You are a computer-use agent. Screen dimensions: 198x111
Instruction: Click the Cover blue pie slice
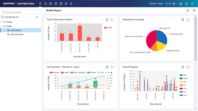pyautogui.click(x=162, y=37)
